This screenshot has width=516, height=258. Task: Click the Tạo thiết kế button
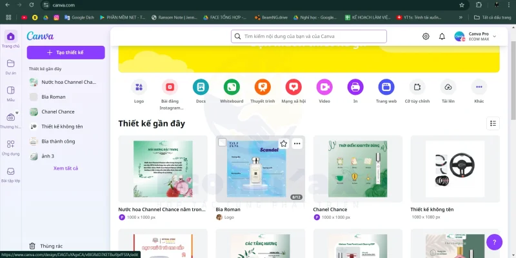pyautogui.click(x=66, y=53)
